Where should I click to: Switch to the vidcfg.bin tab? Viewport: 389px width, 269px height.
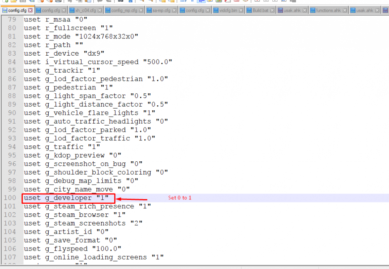click(228, 10)
